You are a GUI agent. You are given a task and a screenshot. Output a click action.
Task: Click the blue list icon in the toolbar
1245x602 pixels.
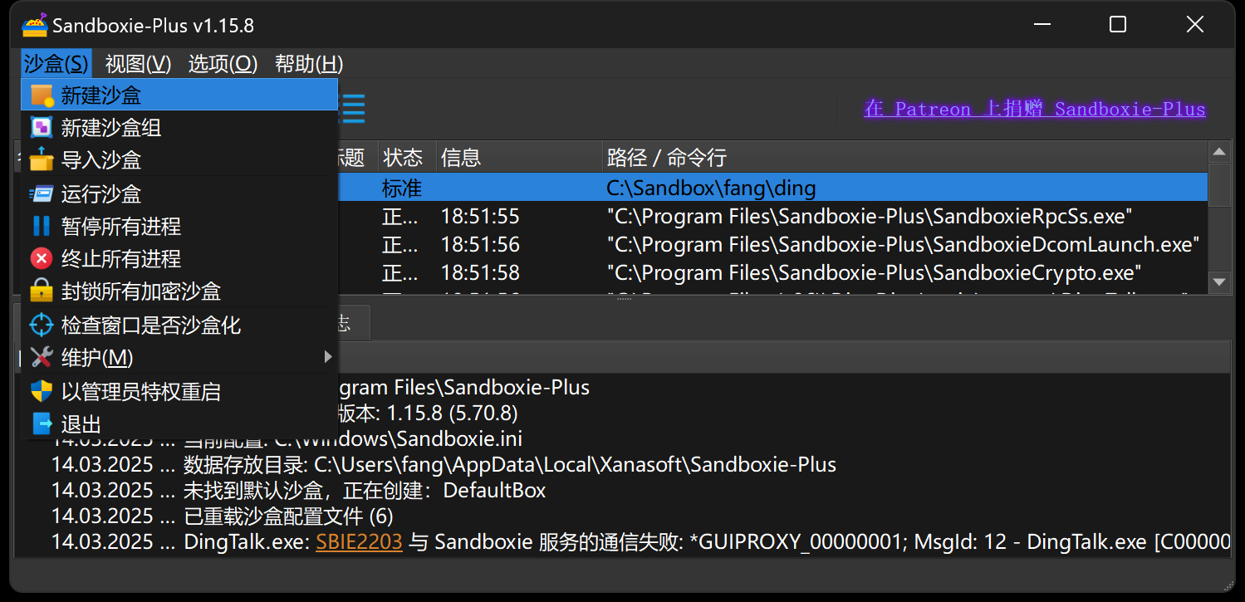(x=353, y=109)
